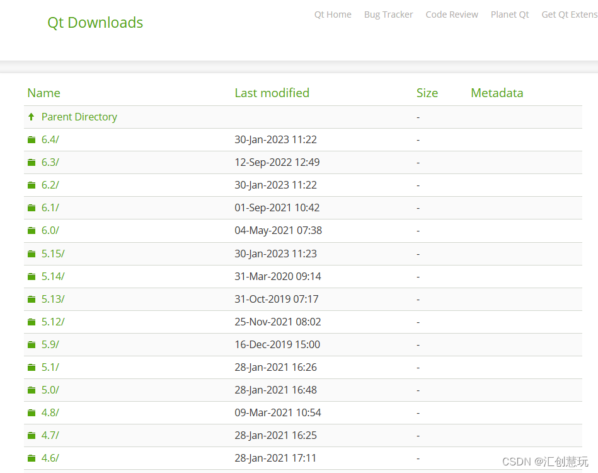Open the 4.7/ directory

coord(50,436)
